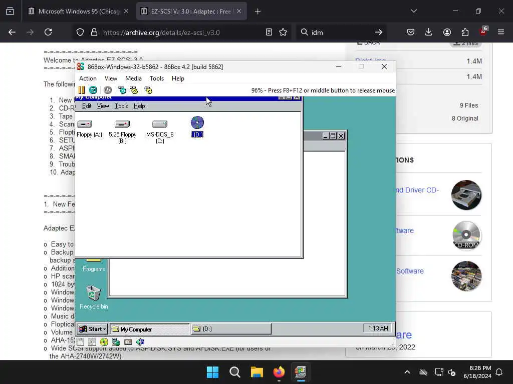513x384 pixels.
Task: Open the Tools menu in 86Box
Action: click(x=157, y=78)
